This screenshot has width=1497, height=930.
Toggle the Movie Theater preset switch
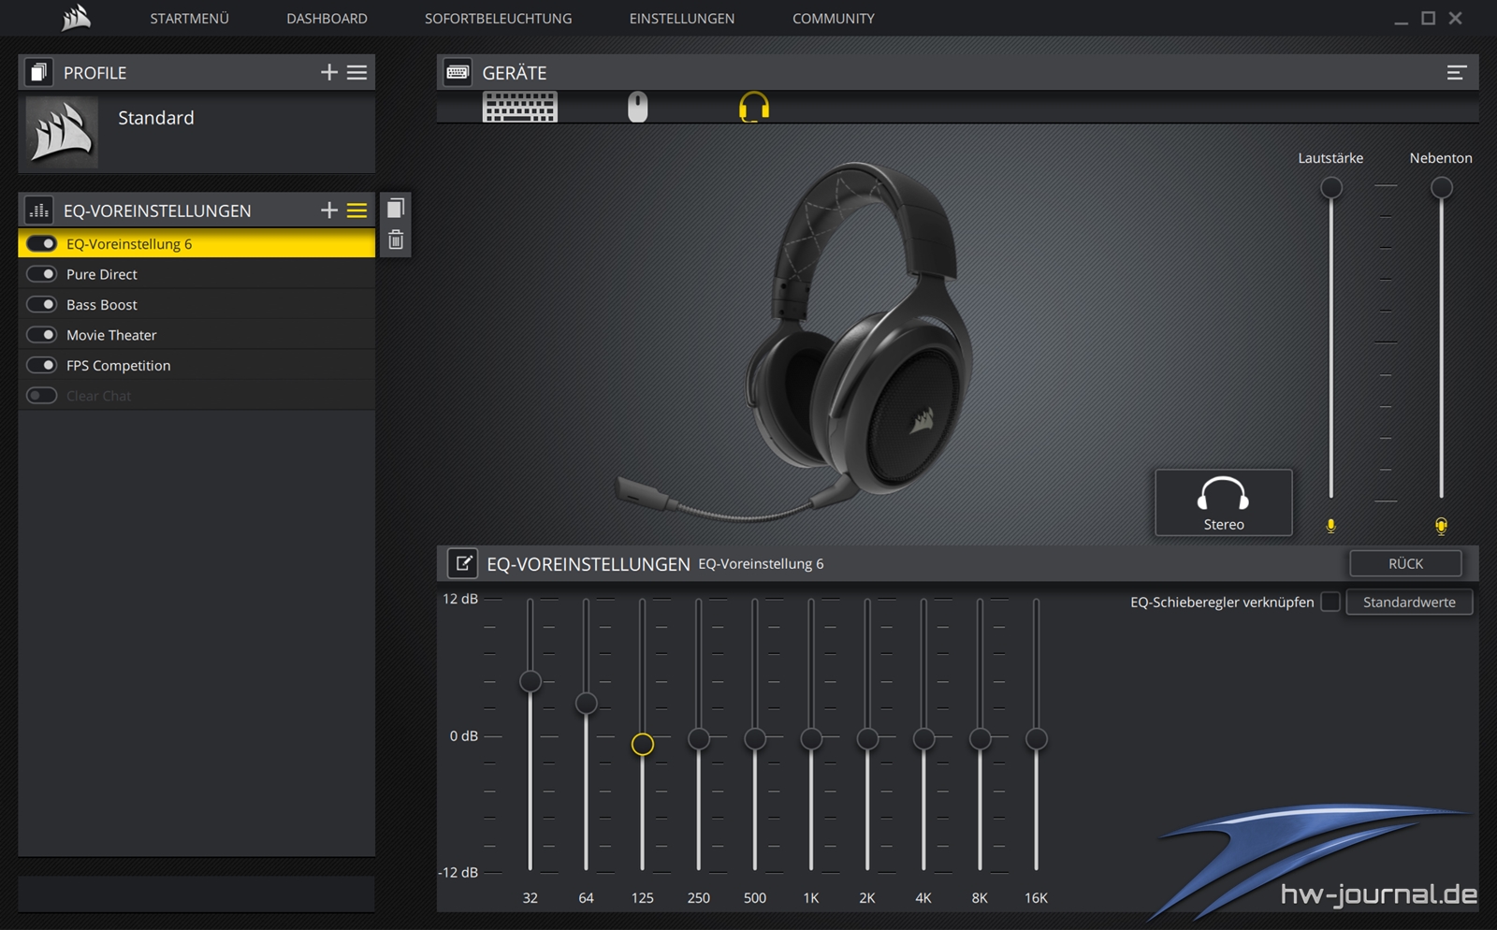[42, 335]
